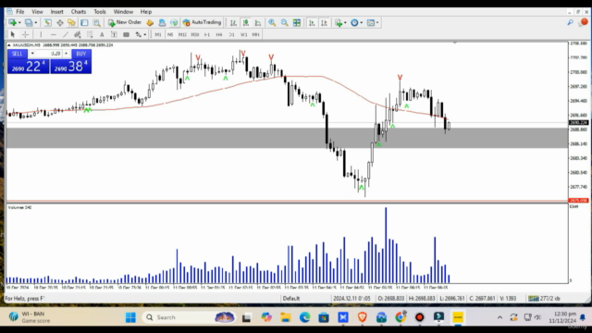Switch to H4 timeframe
Viewport: 592px width, 333px height.
click(x=219, y=34)
